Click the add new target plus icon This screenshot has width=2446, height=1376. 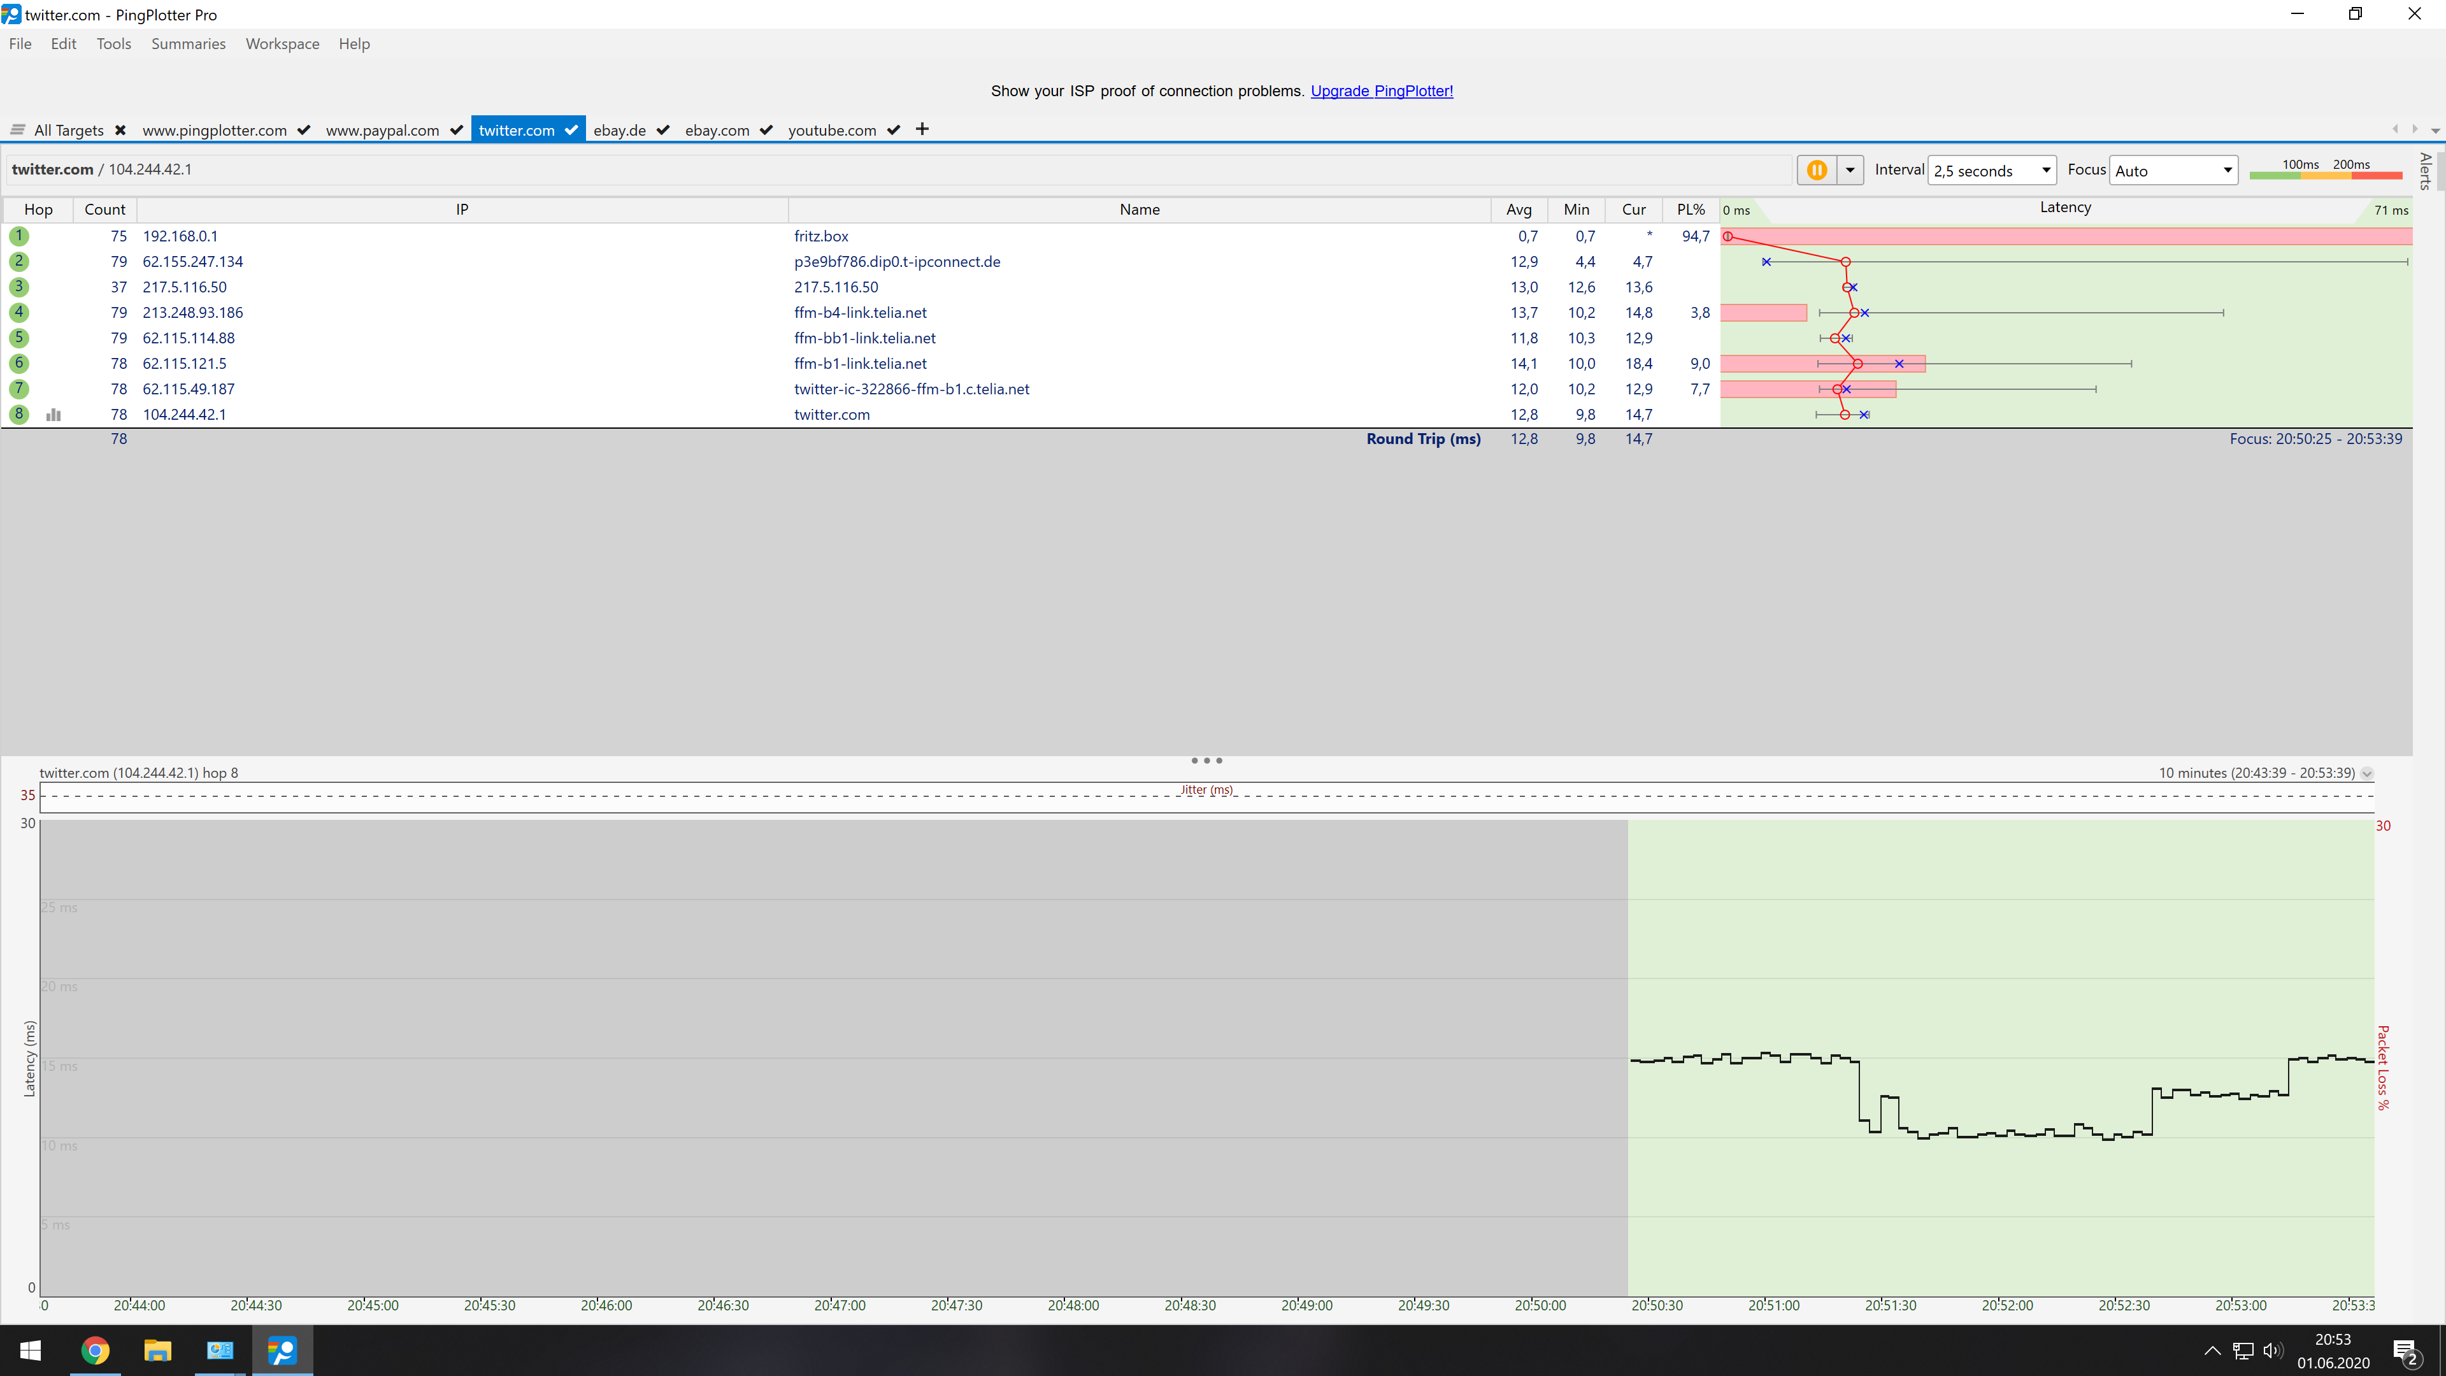[x=922, y=129]
